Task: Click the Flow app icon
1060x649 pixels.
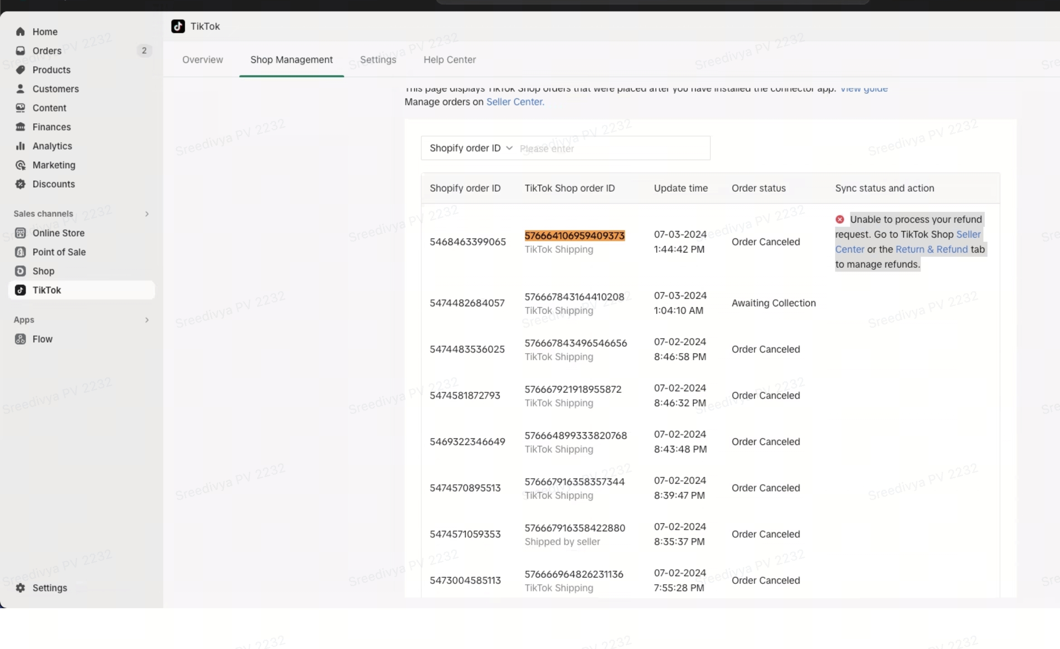Action: tap(20, 339)
